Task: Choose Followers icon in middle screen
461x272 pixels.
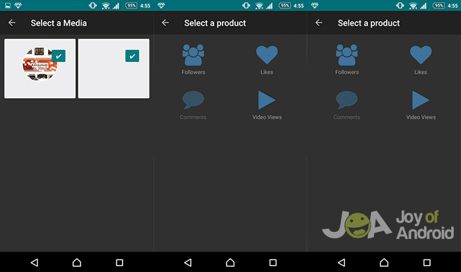Action: (193, 55)
